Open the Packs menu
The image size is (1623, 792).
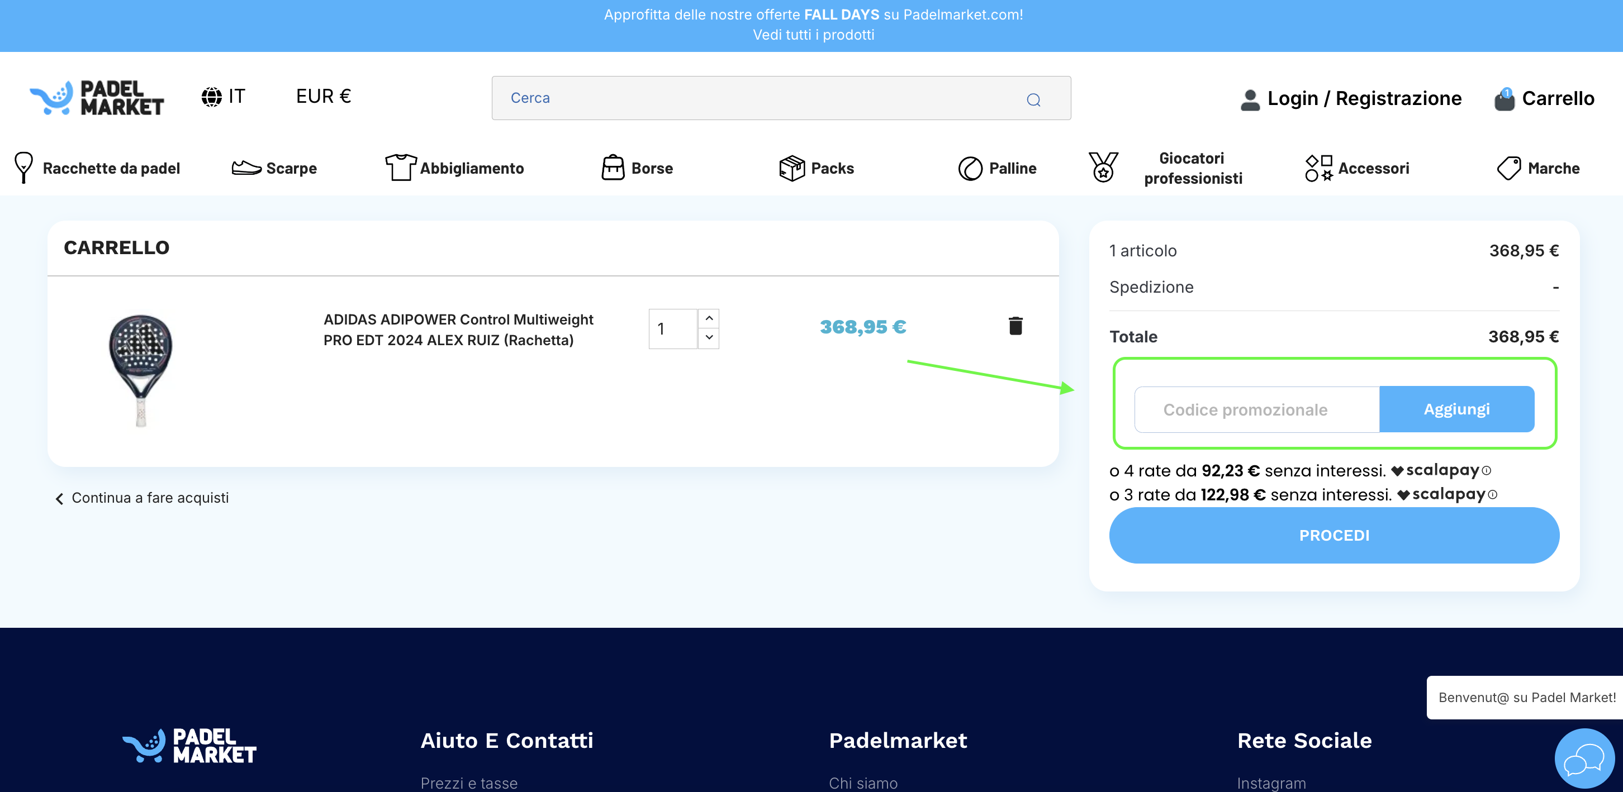tap(832, 168)
